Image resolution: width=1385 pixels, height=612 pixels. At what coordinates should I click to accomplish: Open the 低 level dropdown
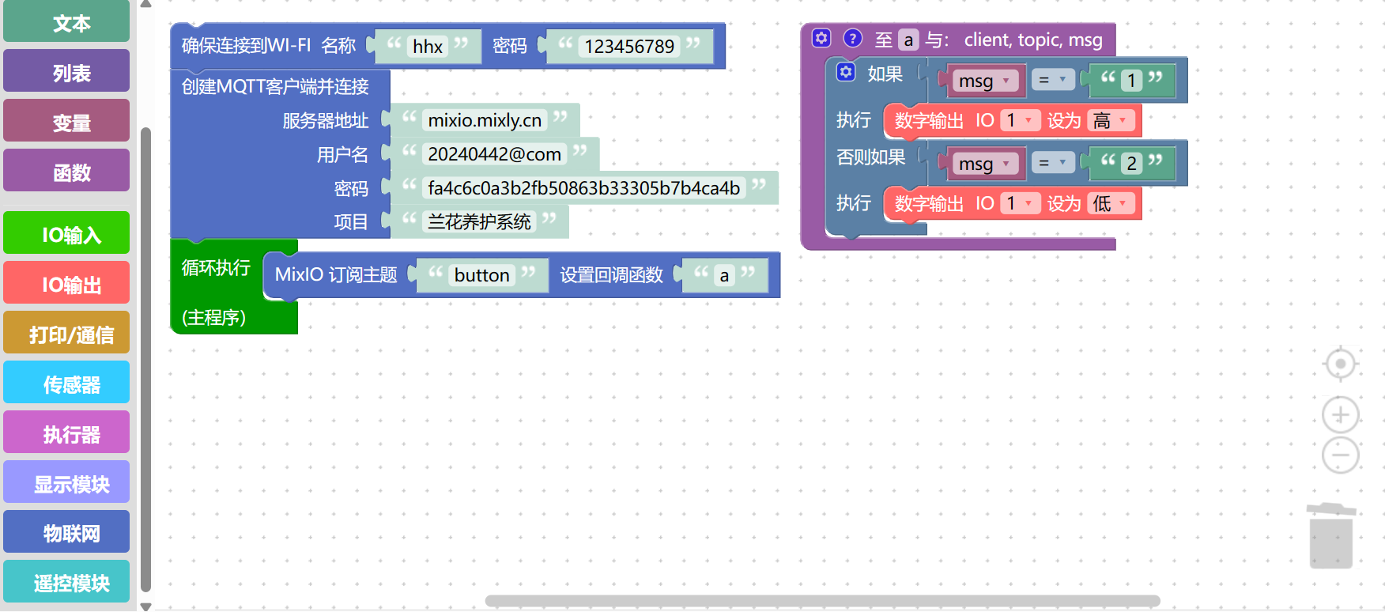click(x=1111, y=203)
